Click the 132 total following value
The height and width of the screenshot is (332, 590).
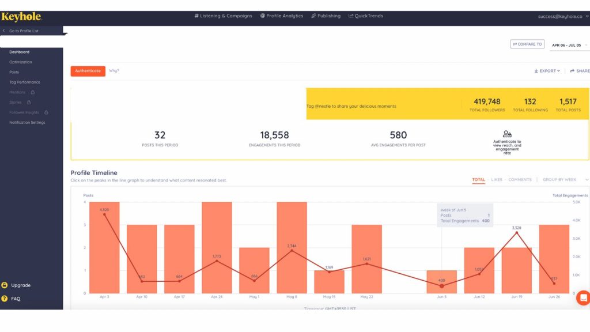pos(530,101)
